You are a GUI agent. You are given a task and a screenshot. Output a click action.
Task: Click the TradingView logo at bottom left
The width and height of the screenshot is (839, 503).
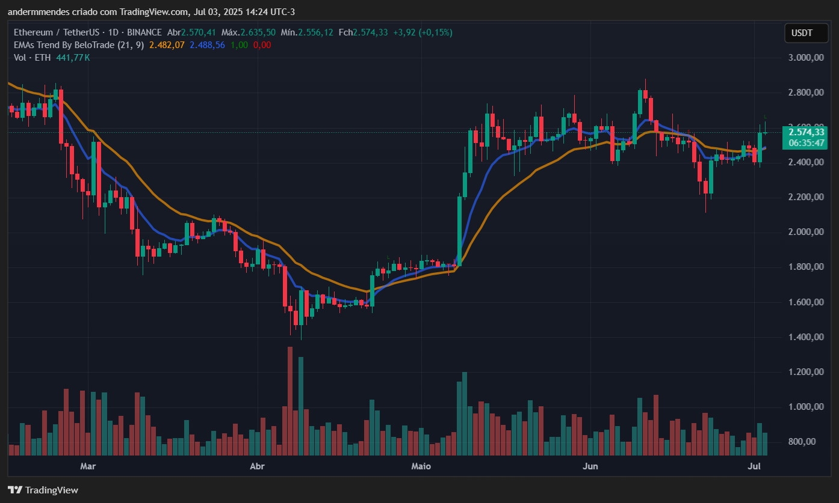click(x=43, y=490)
